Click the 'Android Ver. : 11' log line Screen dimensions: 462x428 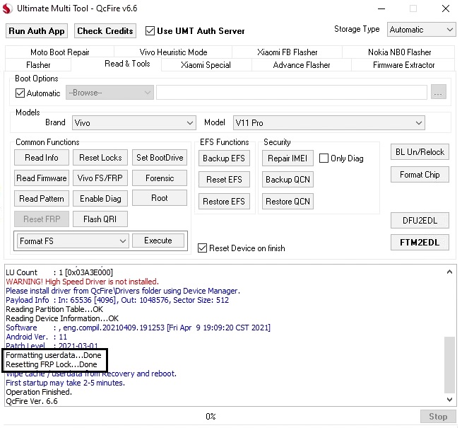(37, 337)
